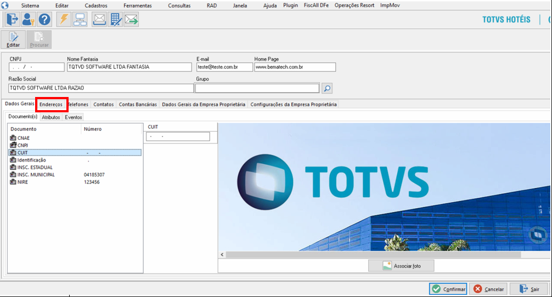
Task: Open Dados Gerais da Empresa Proprietária tab
Action: [x=204, y=105]
